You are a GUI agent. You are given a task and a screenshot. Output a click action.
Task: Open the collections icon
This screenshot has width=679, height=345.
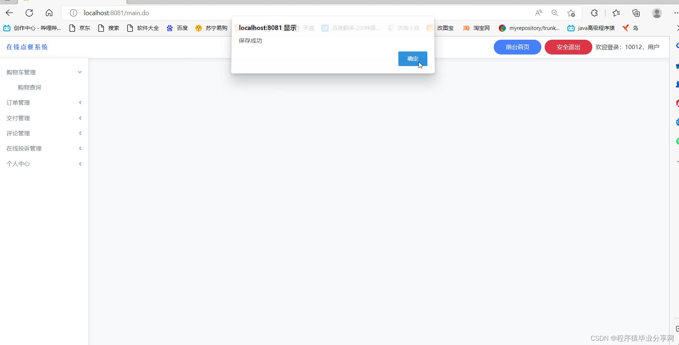click(636, 13)
